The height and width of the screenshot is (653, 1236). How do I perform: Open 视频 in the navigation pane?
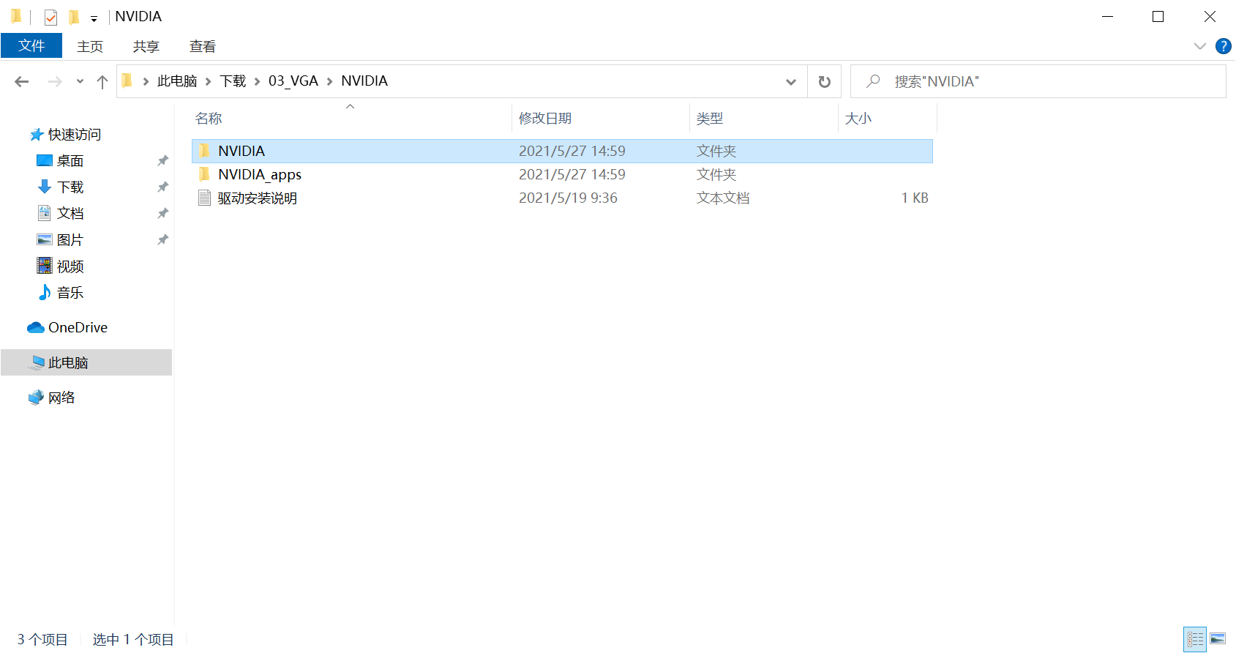[70, 266]
